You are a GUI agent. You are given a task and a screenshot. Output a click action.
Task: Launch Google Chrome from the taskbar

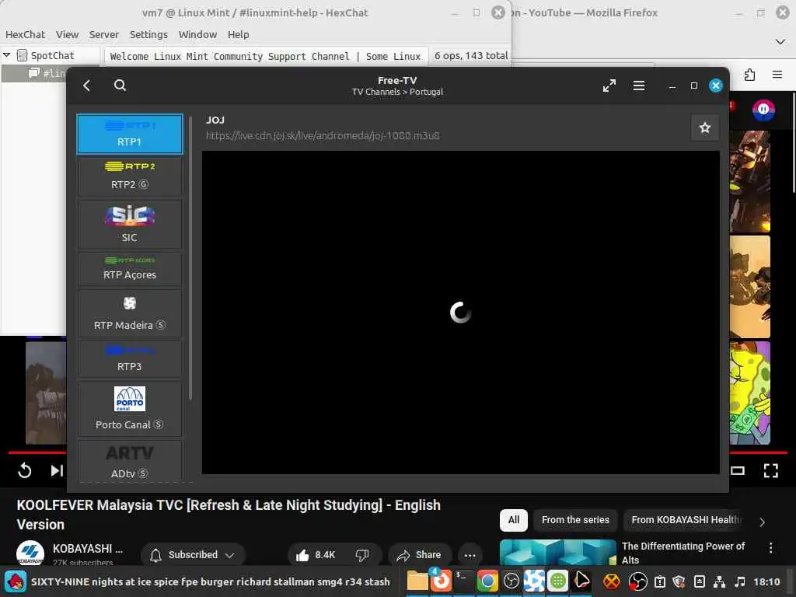tap(487, 581)
